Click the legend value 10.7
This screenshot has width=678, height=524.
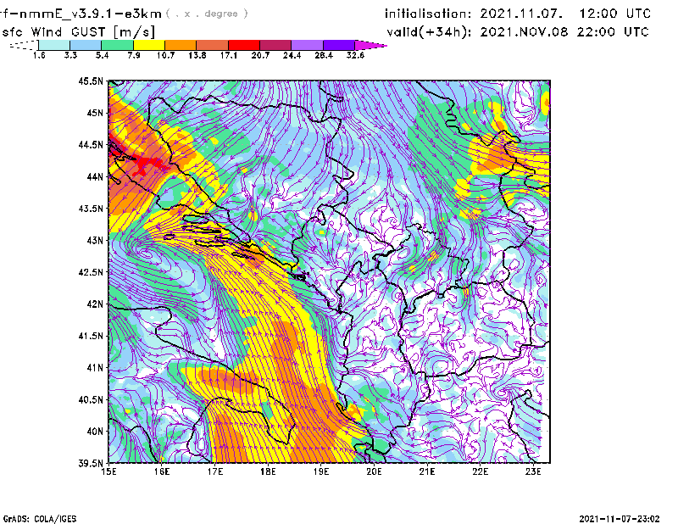coord(165,55)
